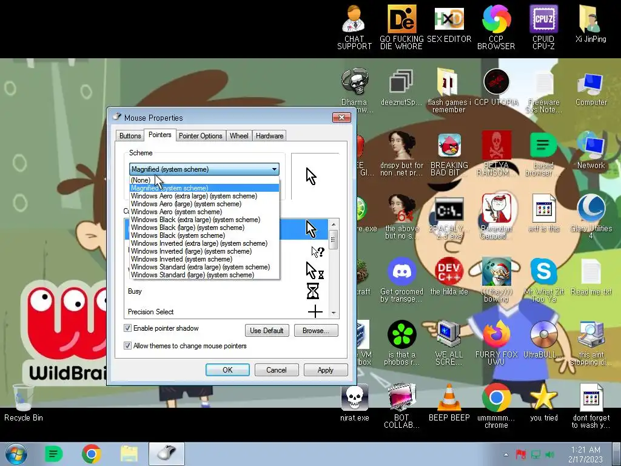Viewport: 621px width, 466px height.
Task: Select the Pointers tab
Action: point(159,135)
